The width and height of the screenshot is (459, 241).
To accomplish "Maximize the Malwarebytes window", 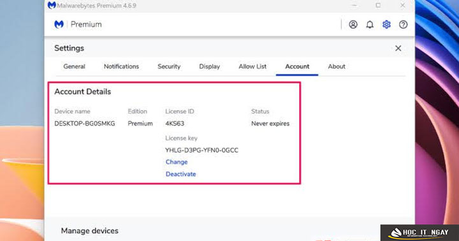I will click(x=378, y=5).
